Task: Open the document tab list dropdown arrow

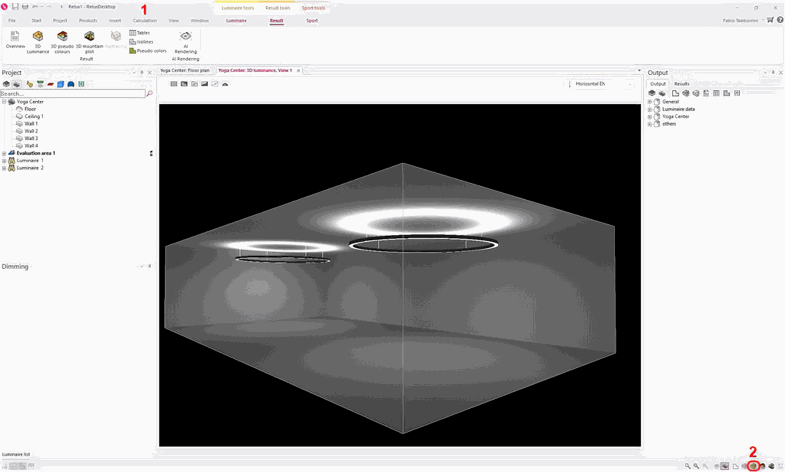Action: 639,70
